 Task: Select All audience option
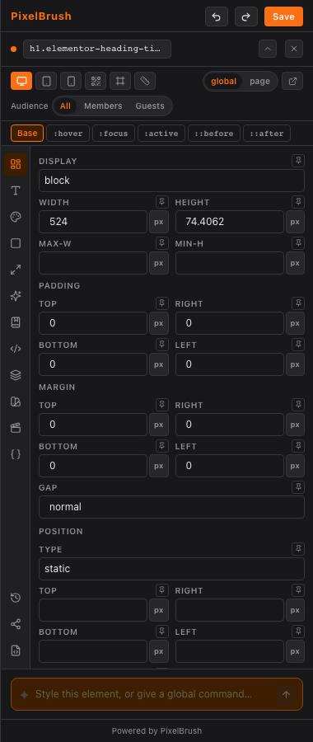65,106
